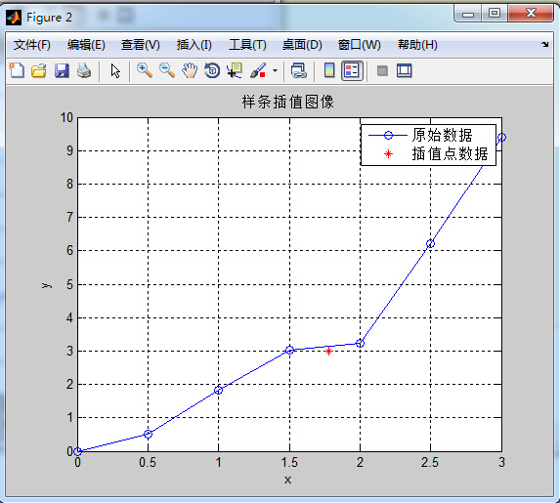This screenshot has width=560, height=503.
Task: Activate the Zoom In magnifier
Action: (145, 70)
